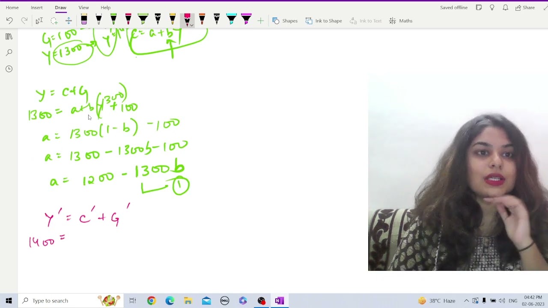Activate the Lasso Select tool

pos(54,21)
